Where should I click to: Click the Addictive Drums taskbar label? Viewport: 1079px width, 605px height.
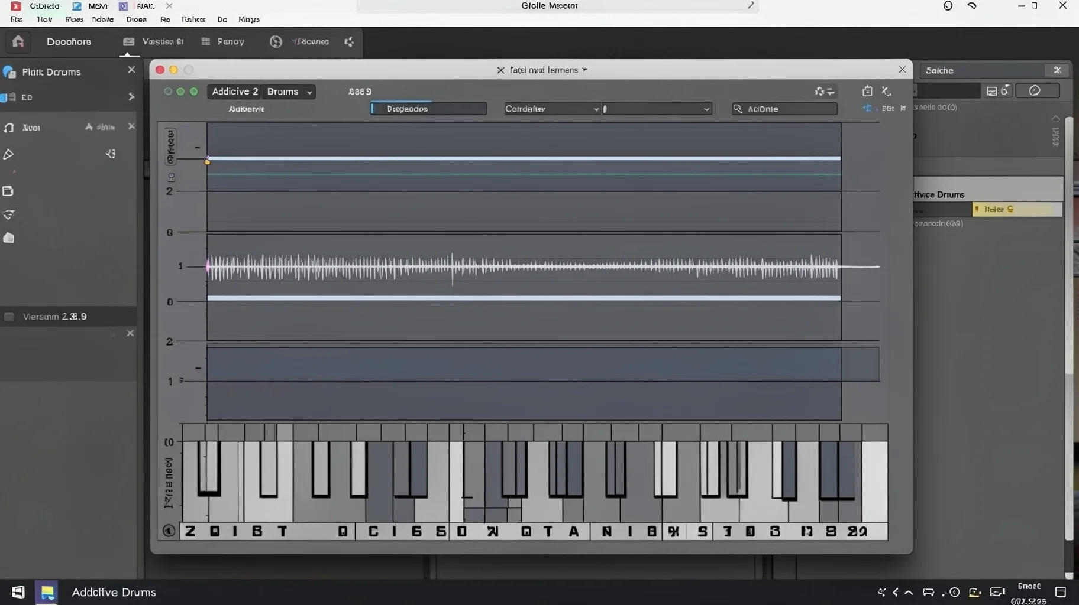114,592
